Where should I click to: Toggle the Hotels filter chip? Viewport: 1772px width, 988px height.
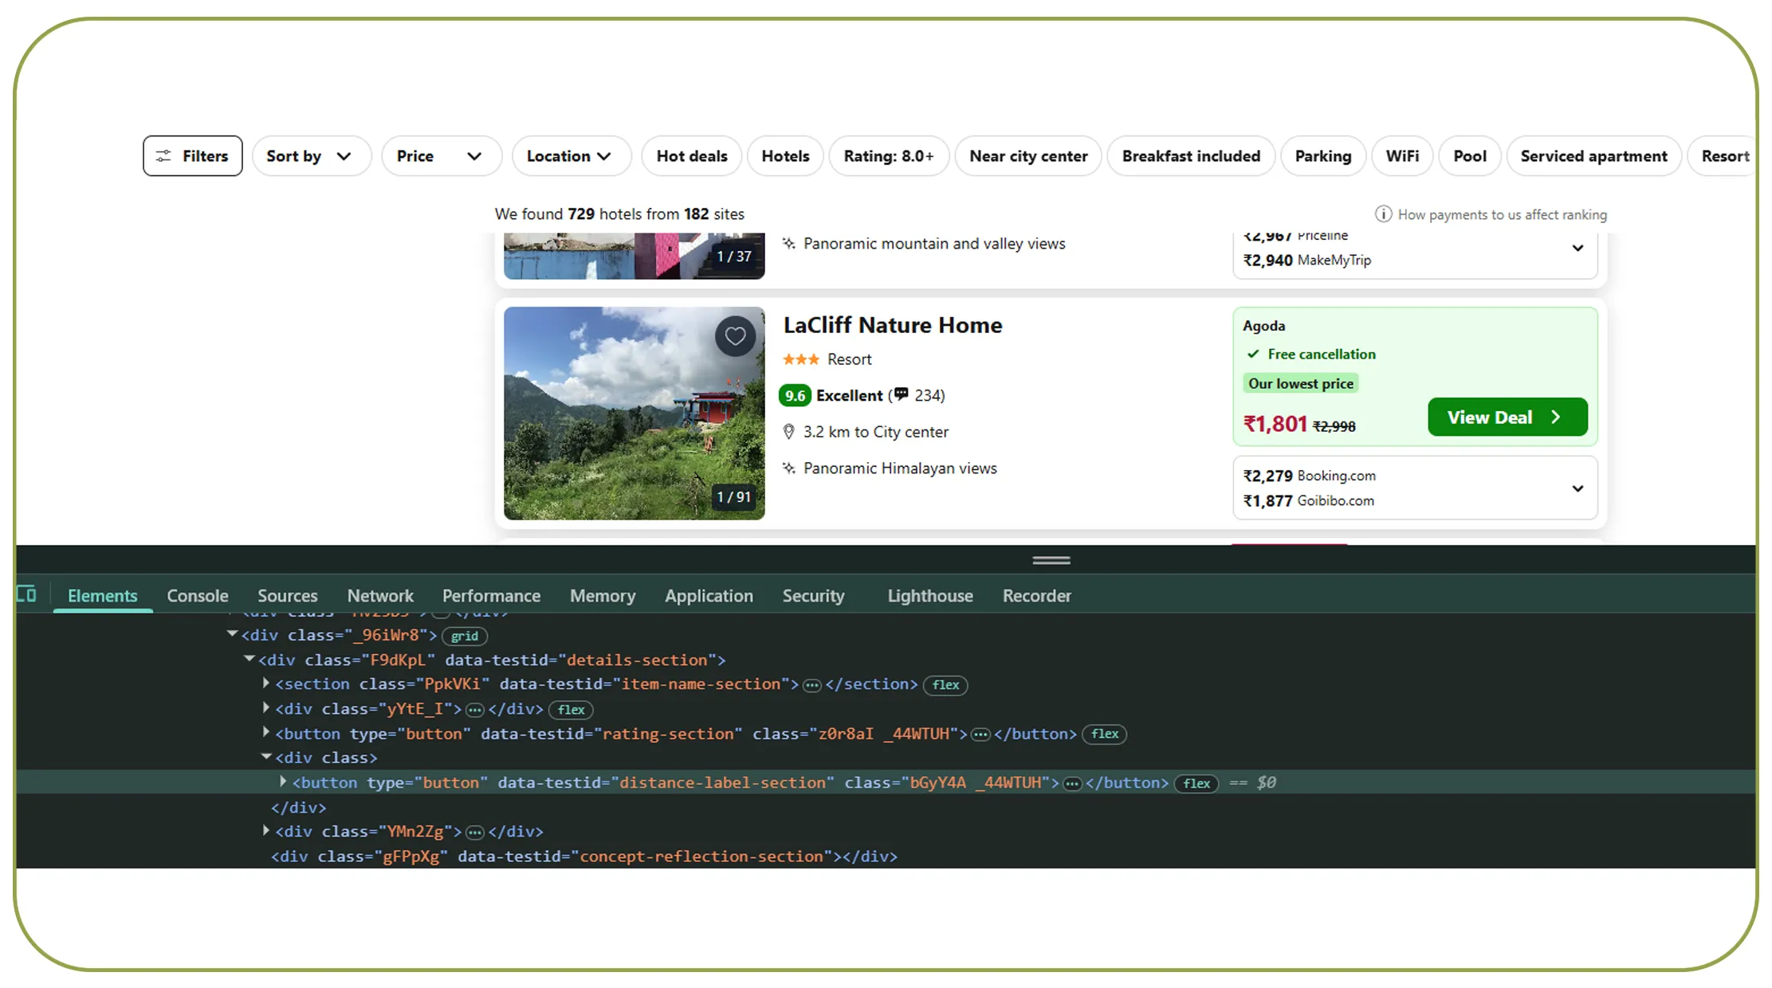pos(785,156)
